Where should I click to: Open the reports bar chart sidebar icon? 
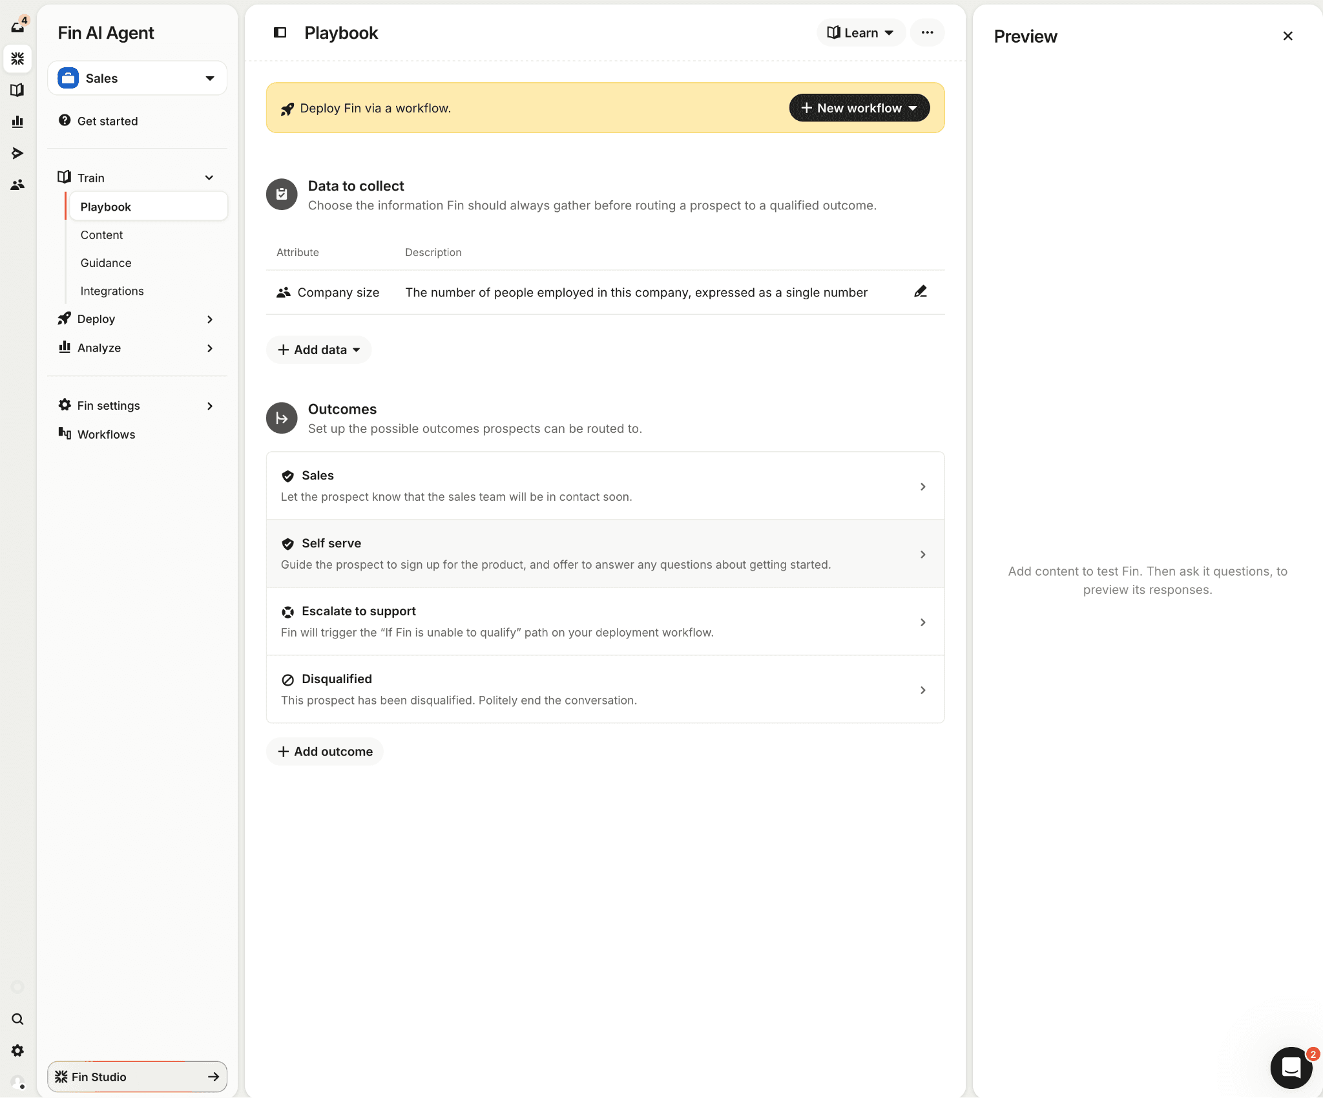click(17, 121)
